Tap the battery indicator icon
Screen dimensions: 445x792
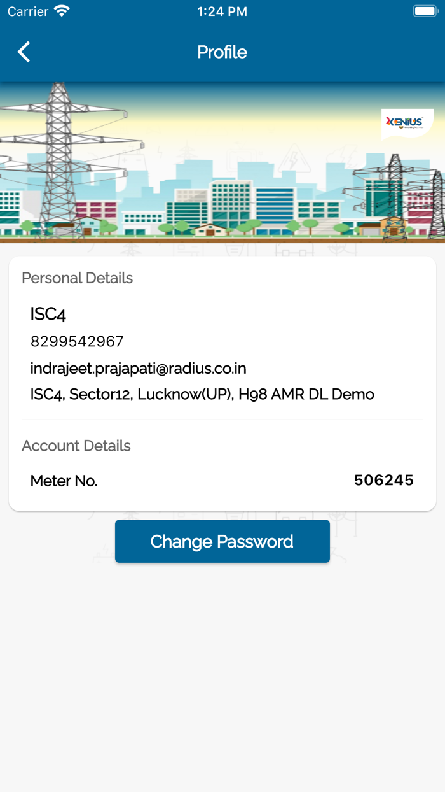tap(425, 11)
